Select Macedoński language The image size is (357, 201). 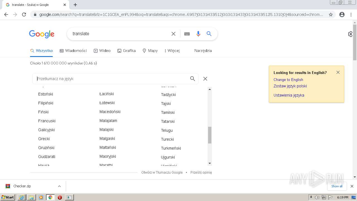(110, 112)
